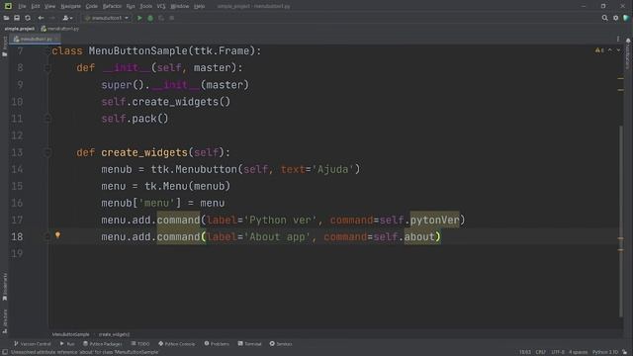Open IDE settings gear icon
Screen dimensions: 633x356
point(615,18)
